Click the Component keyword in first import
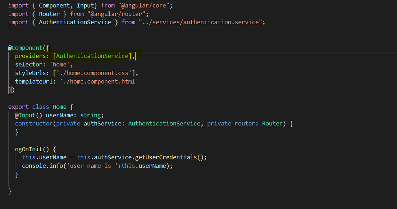This screenshot has width=397, height=209. tap(54, 5)
